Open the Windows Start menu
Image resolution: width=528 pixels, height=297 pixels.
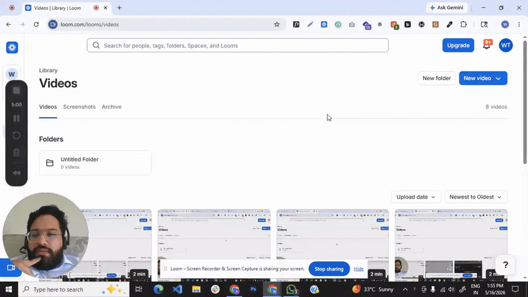point(9,289)
